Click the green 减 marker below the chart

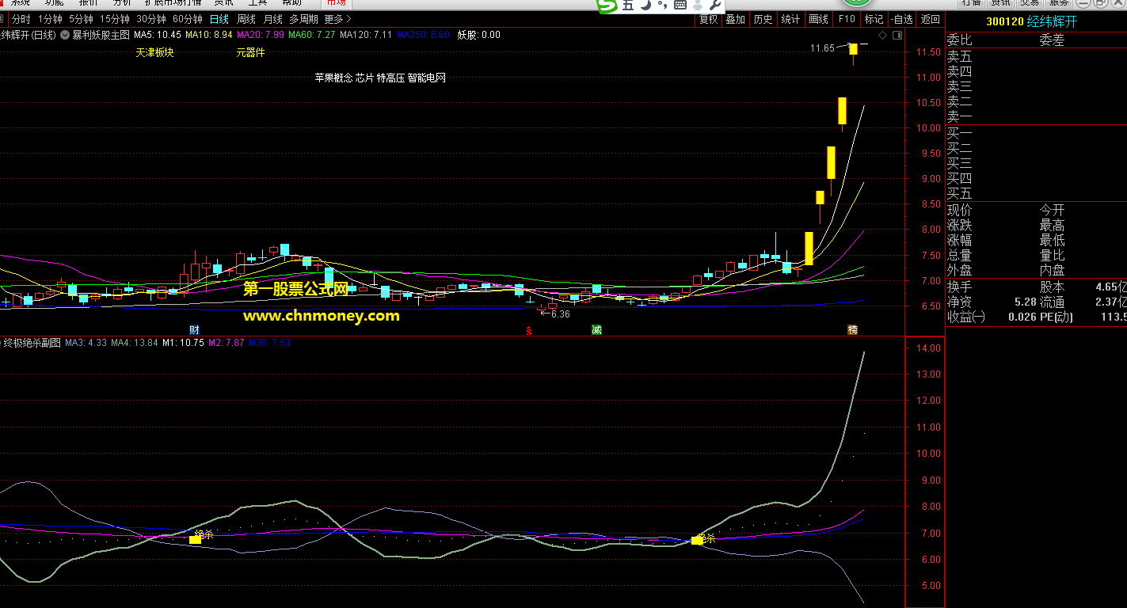point(596,329)
